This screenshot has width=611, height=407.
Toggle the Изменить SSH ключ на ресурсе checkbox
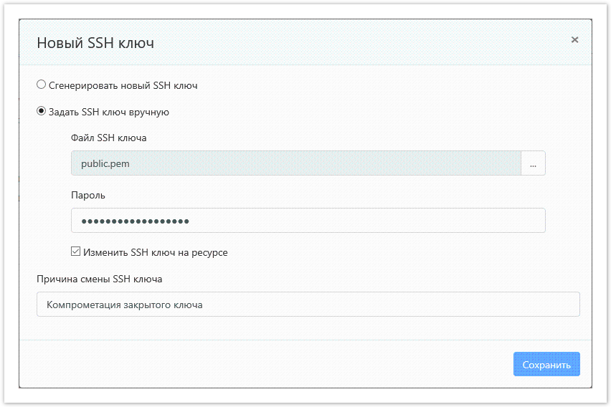76,252
